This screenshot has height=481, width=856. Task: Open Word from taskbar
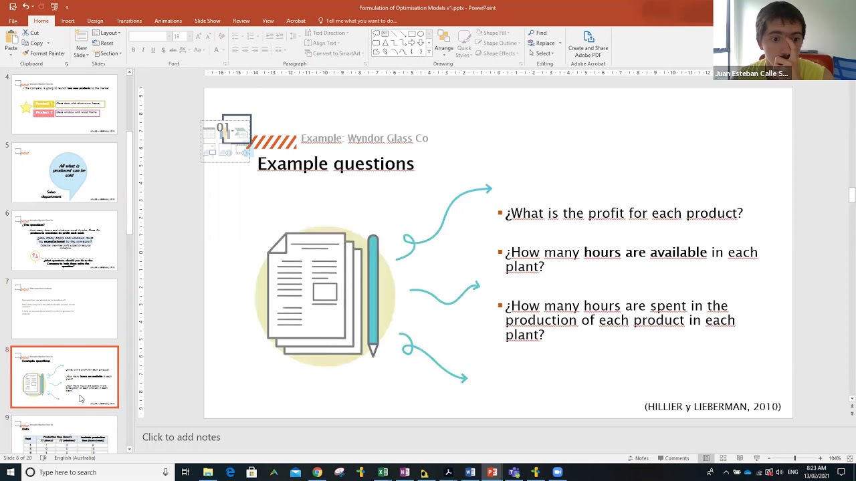tap(470, 472)
